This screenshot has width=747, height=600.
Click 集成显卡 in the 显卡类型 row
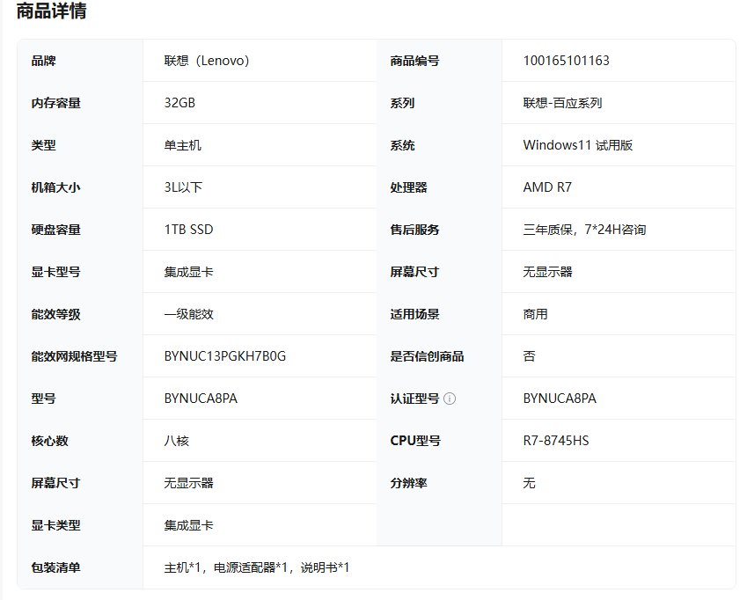click(x=188, y=526)
